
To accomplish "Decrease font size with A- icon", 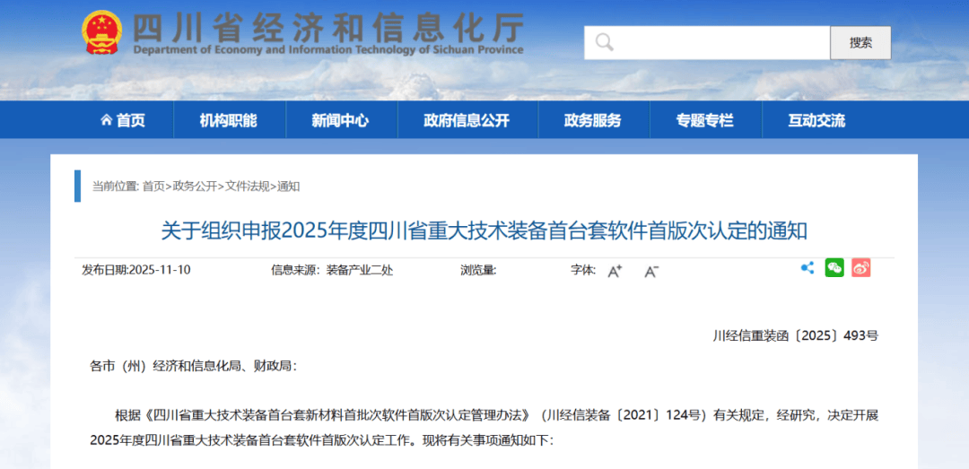I will [651, 271].
